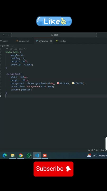The height and width of the screenshot is (191, 107).
Task: Open the #ff6b6b color swatch picker
Action: pyautogui.click(x=58, y=83)
